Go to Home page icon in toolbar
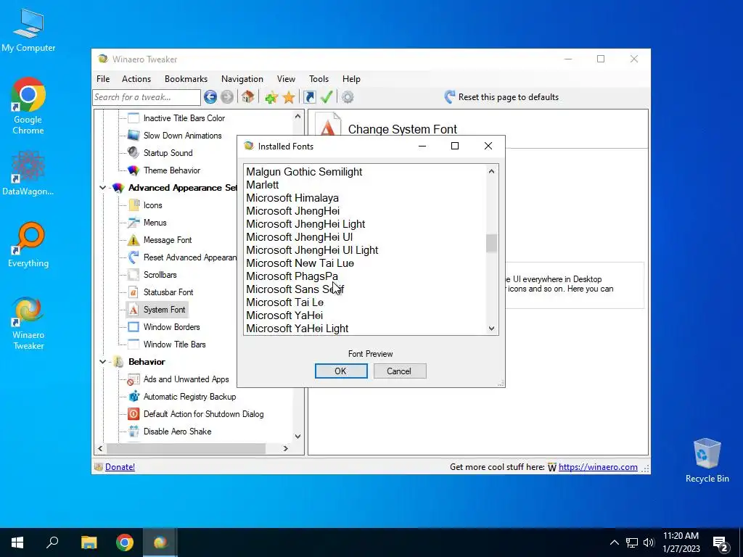 coord(248,97)
